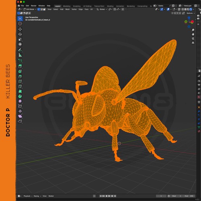This screenshot has width=201, height=201.
Task: Select the Extrude Region tool
Action: click(x=20, y=66)
